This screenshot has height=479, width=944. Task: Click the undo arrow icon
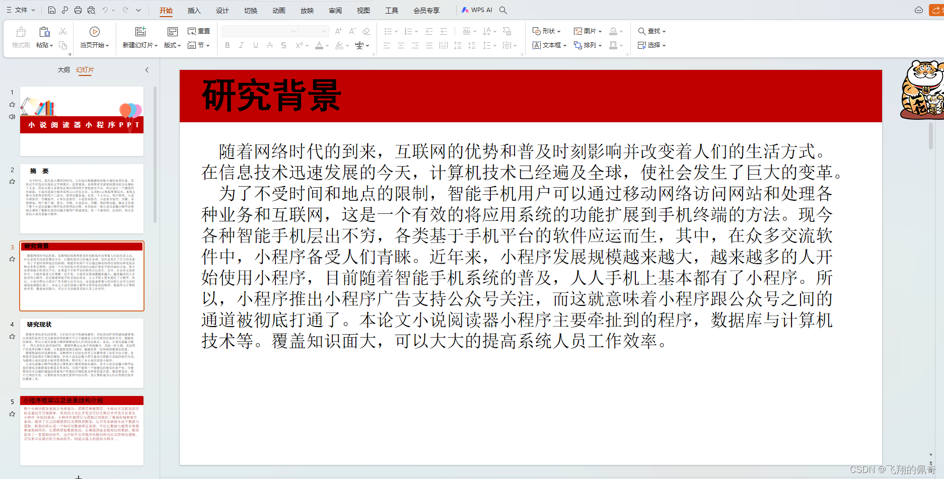coord(105,10)
